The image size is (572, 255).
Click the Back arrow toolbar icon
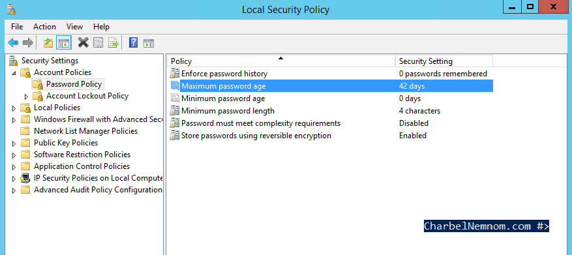click(13, 43)
